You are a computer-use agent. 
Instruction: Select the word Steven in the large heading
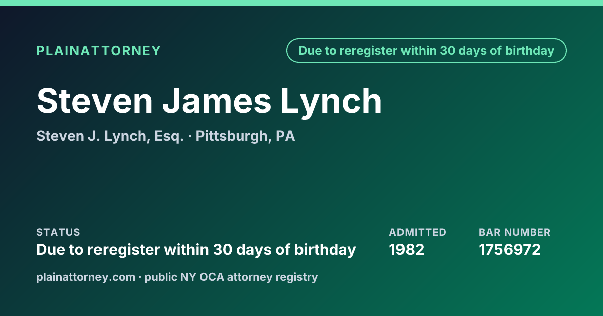[x=94, y=101]
